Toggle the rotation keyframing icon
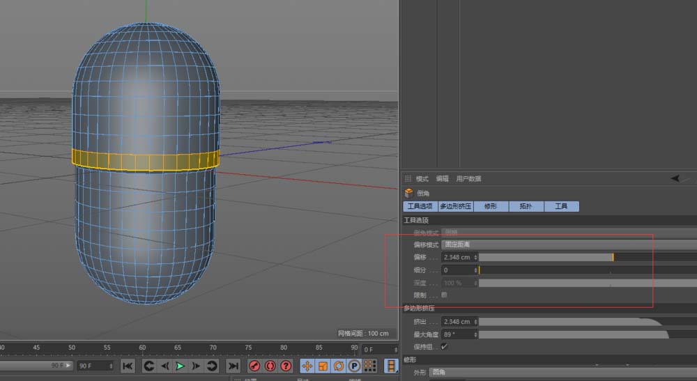The width and height of the screenshot is (697, 381). pos(339,366)
